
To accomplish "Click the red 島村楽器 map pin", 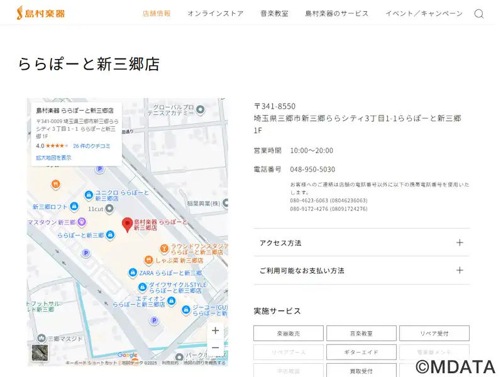I will 128,224.
